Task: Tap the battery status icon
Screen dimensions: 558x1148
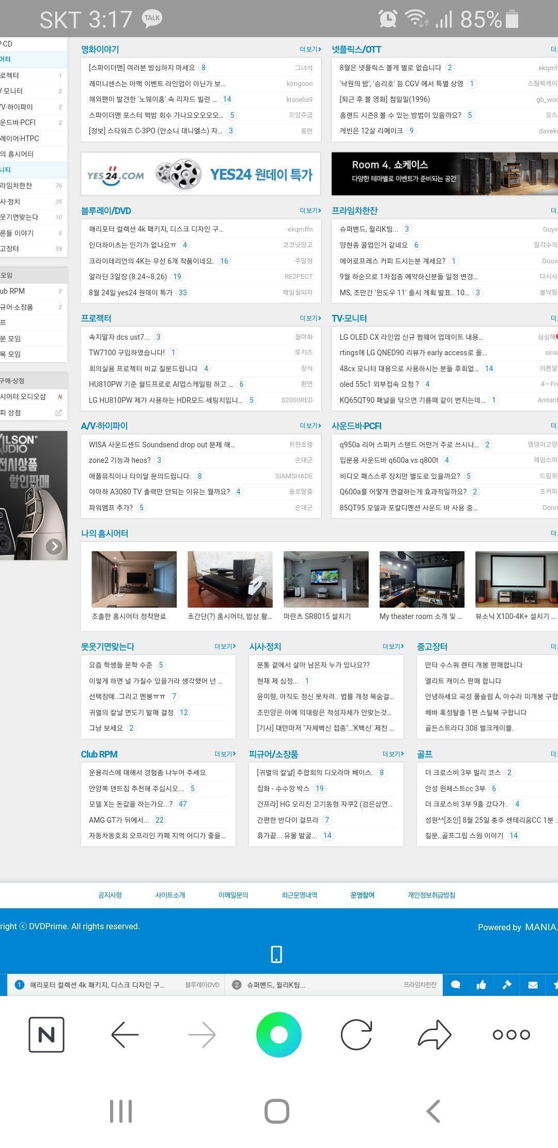Action: [x=512, y=19]
